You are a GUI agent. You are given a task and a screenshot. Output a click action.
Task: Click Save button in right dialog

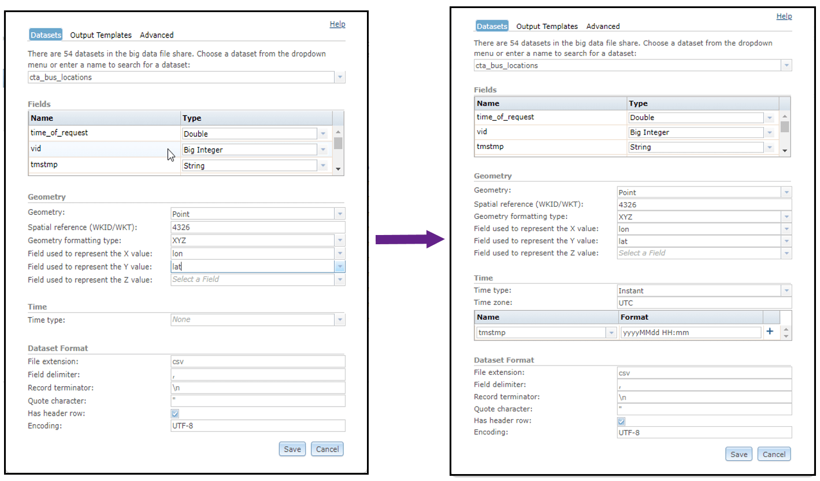[739, 454]
